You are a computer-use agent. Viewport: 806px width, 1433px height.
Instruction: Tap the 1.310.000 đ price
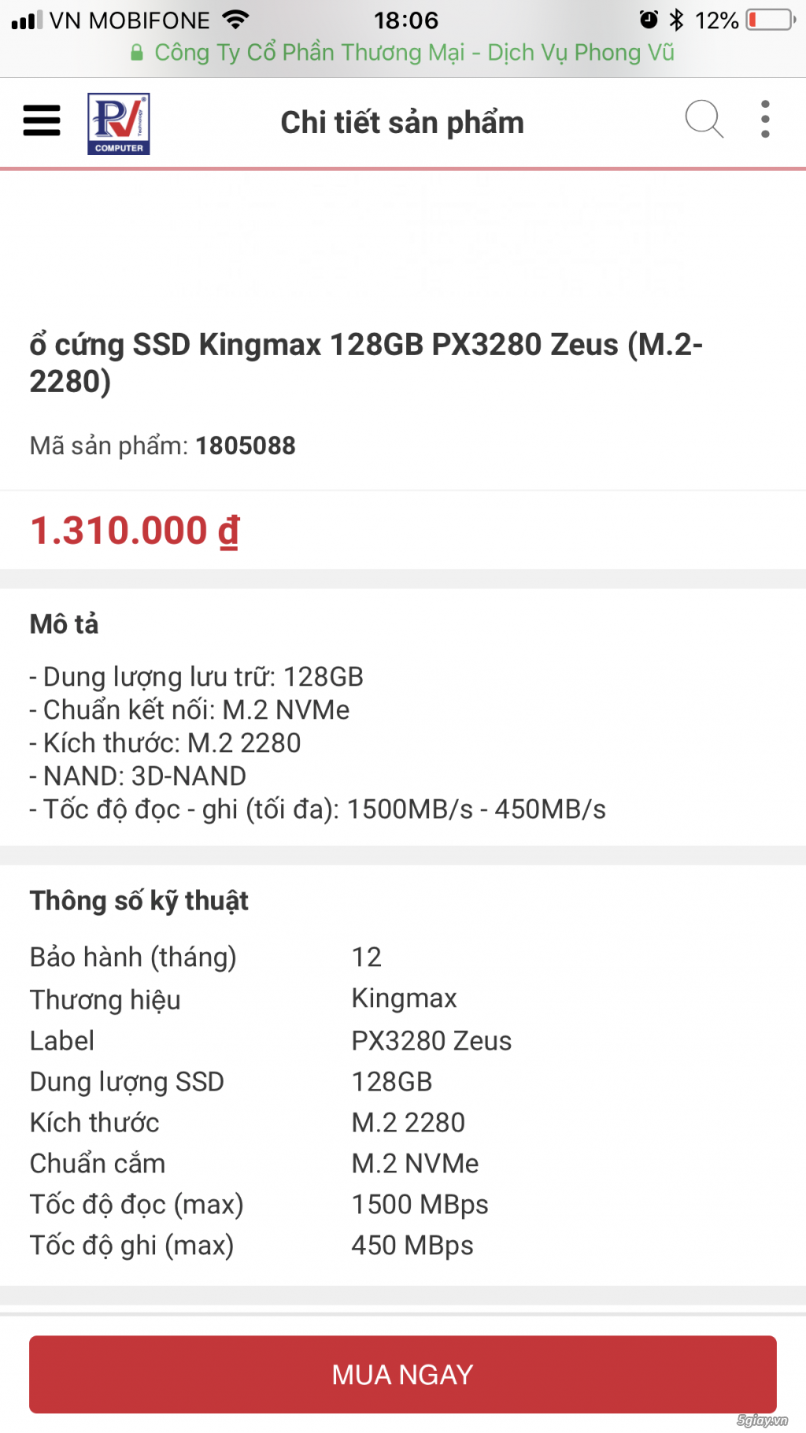tap(135, 530)
